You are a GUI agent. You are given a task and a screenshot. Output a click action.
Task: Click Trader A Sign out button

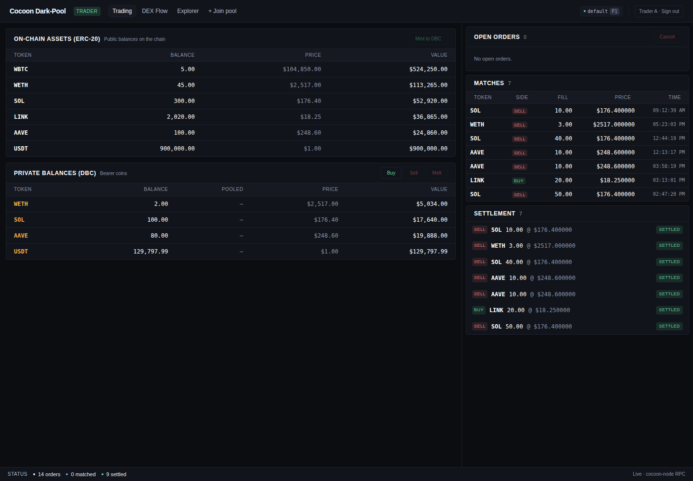pos(659,11)
